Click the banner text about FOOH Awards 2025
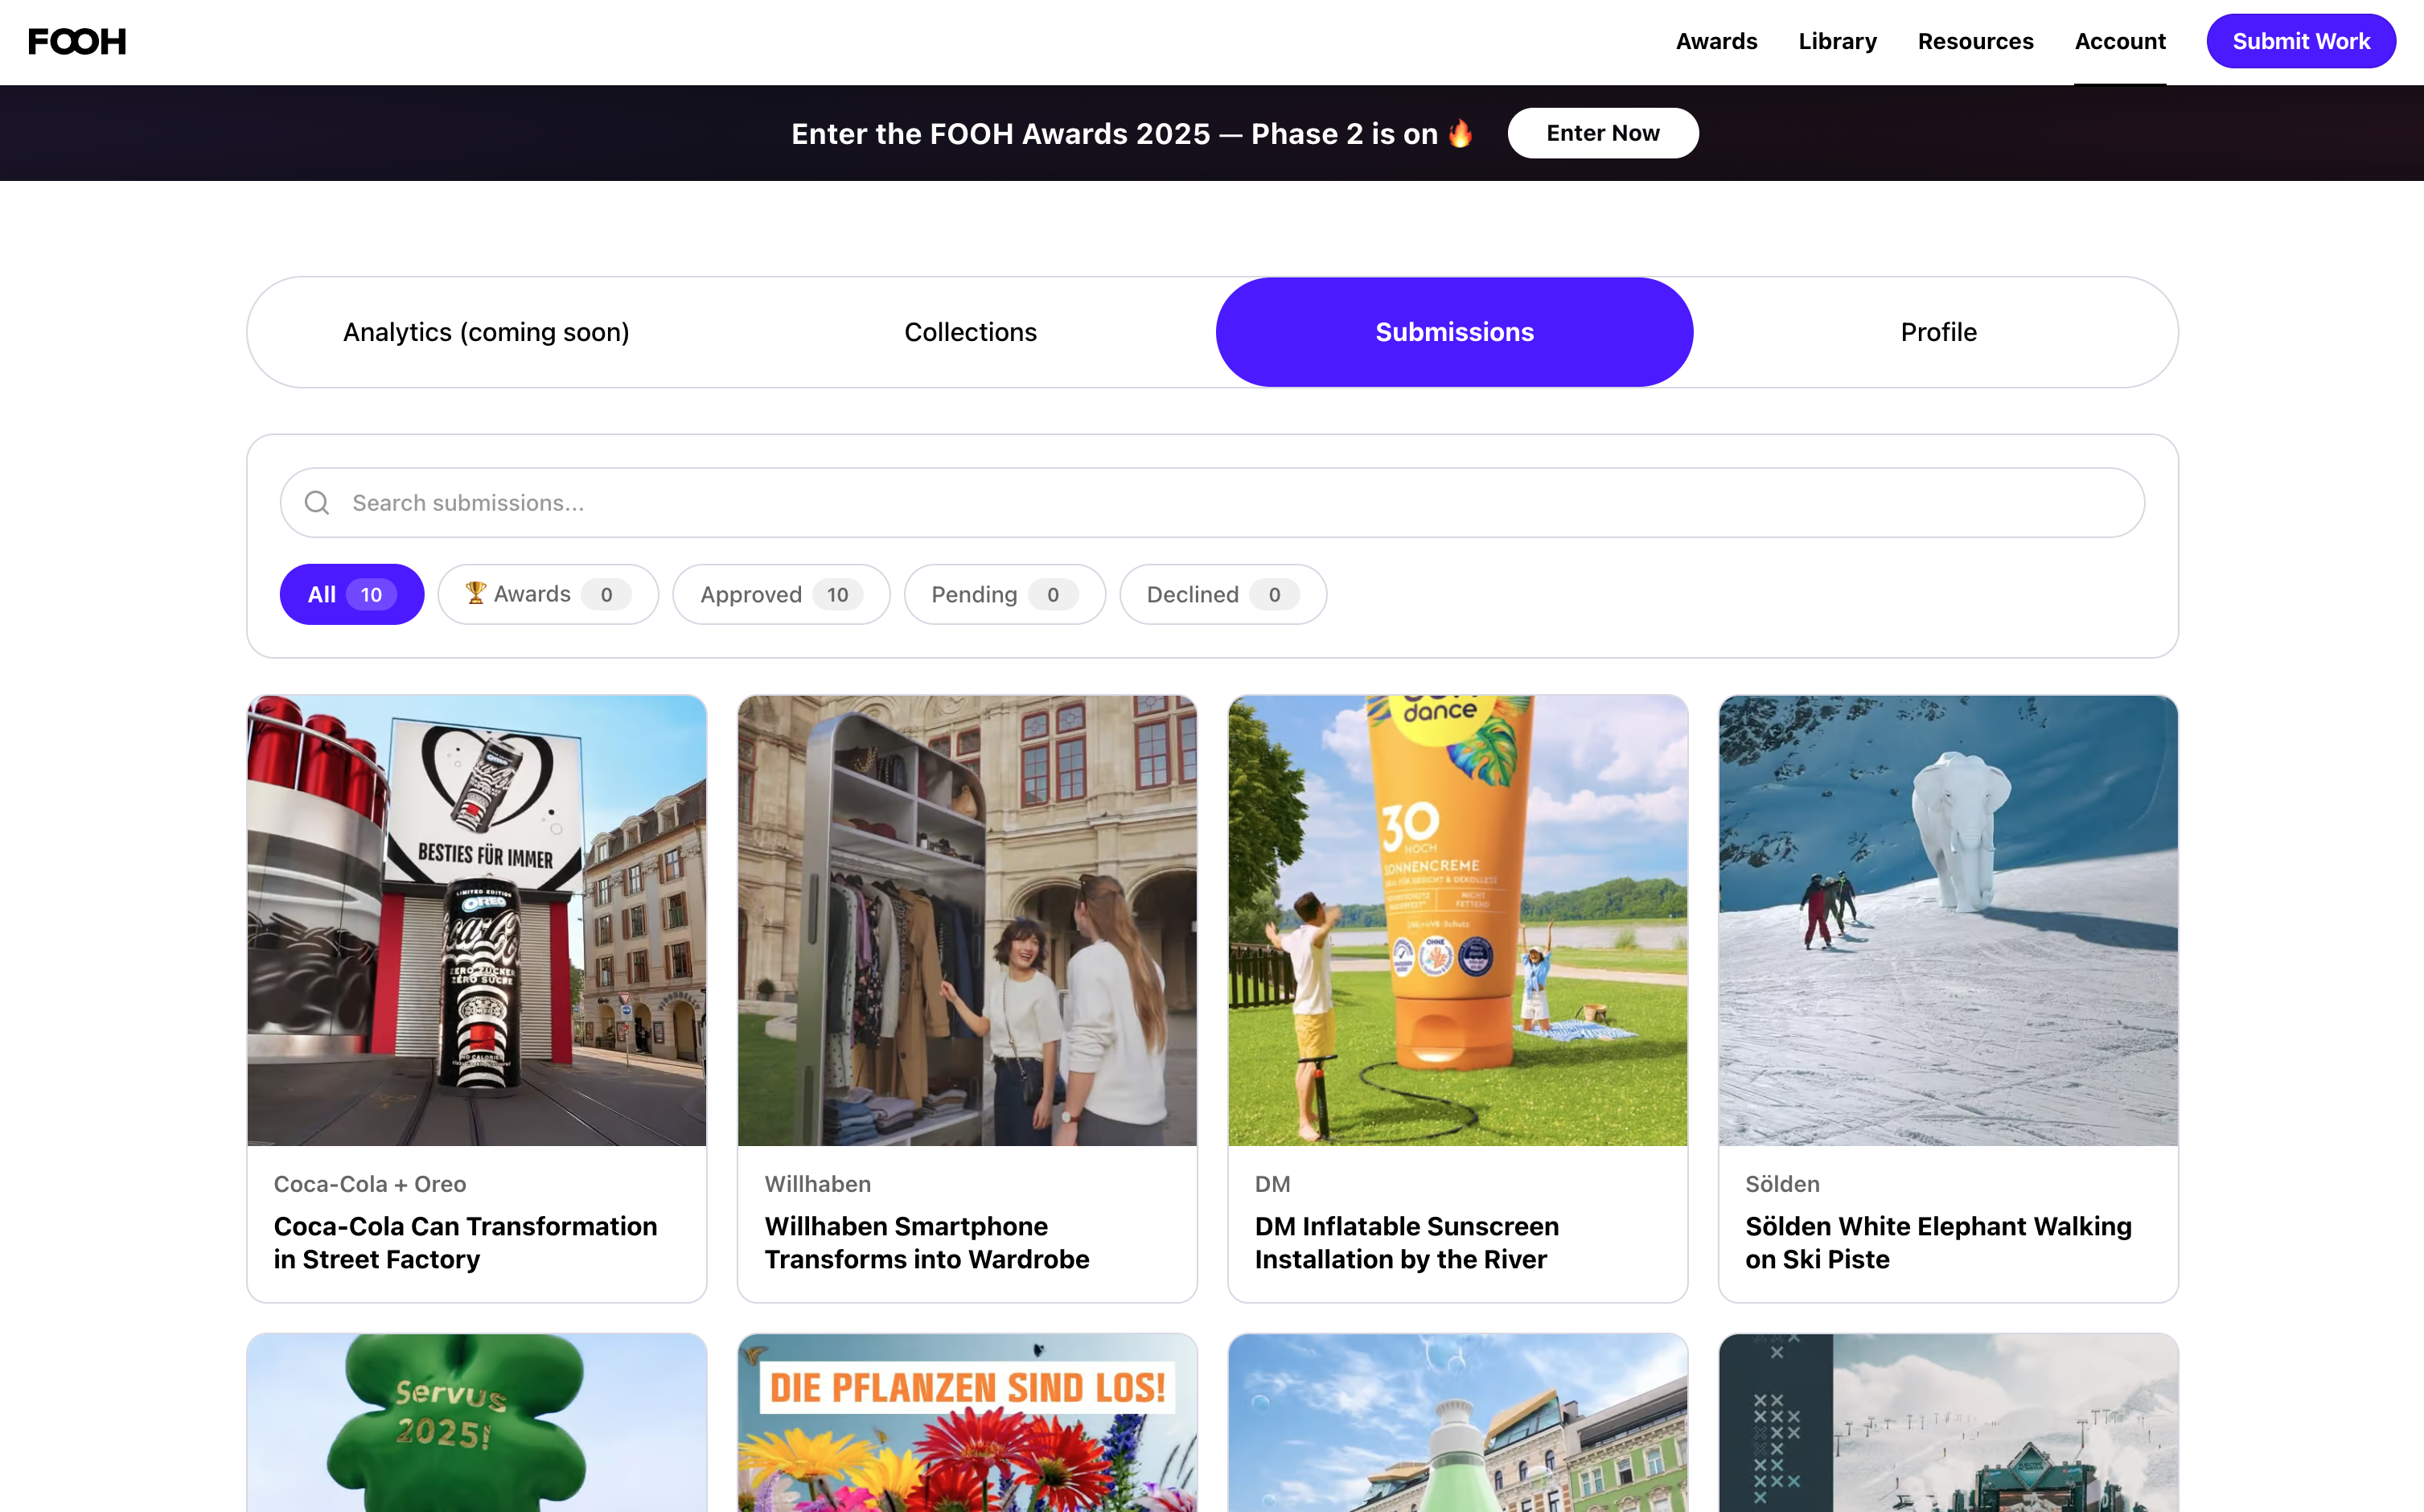2424x1512 pixels. [x=1132, y=134]
